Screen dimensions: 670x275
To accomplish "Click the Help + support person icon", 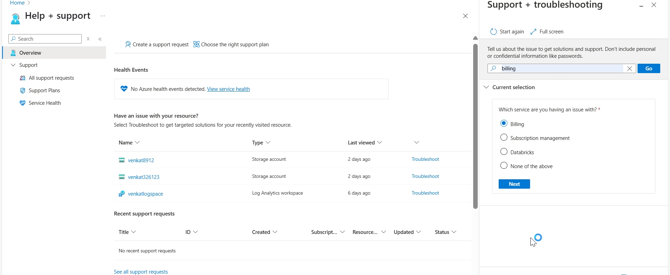I will pyautogui.click(x=15, y=19).
